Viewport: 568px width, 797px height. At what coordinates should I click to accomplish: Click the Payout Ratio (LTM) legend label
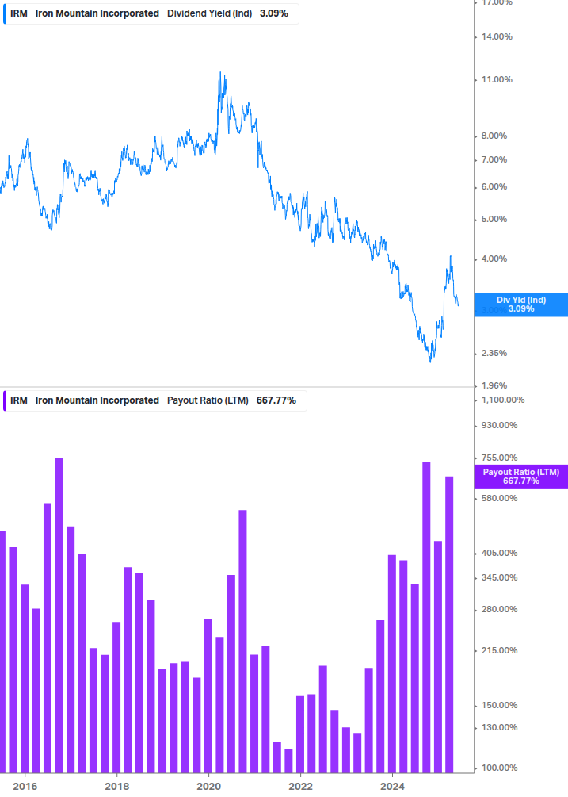(208, 400)
